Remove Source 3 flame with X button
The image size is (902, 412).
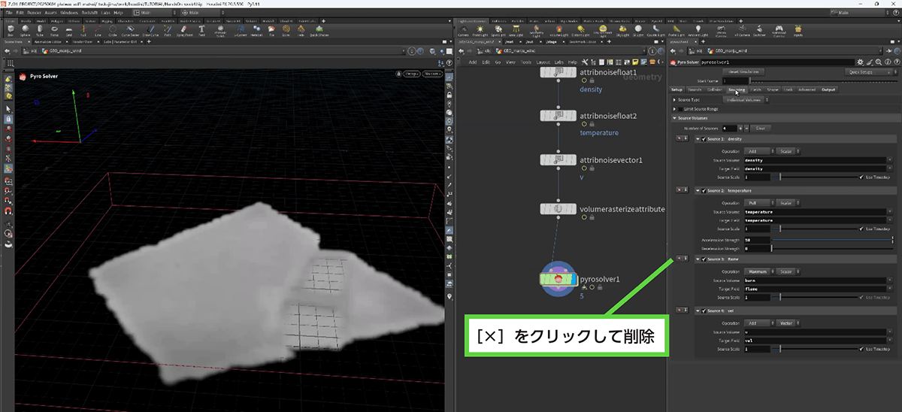tap(680, 259)
